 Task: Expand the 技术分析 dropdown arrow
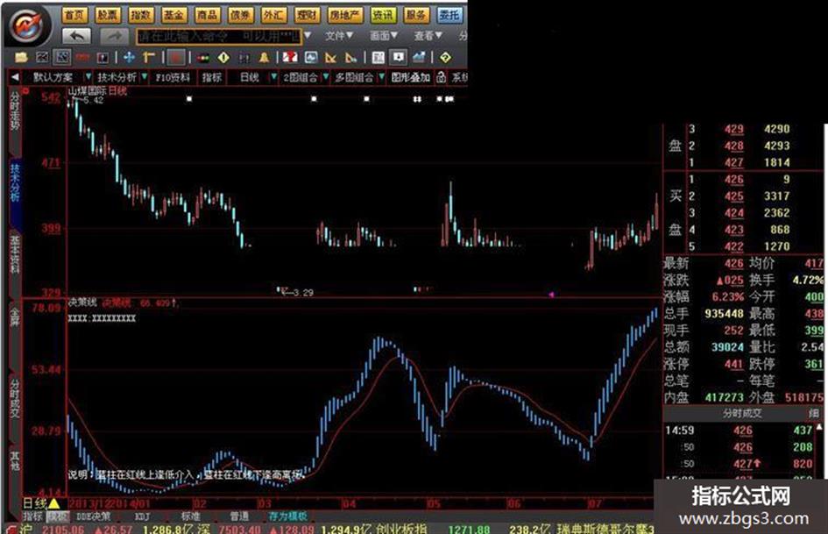coord(145,77)
